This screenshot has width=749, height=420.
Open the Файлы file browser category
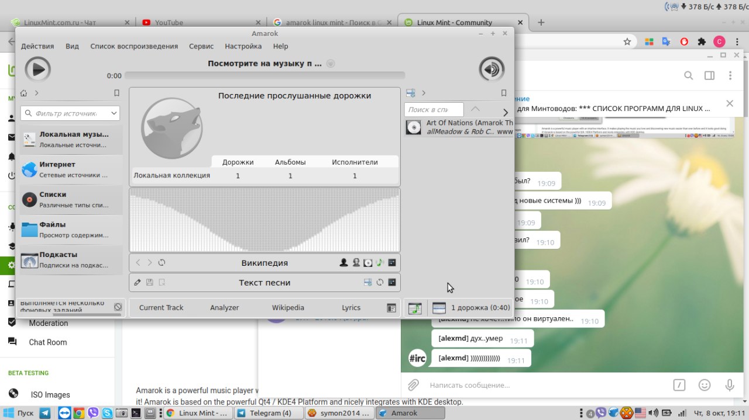point(71,230)
